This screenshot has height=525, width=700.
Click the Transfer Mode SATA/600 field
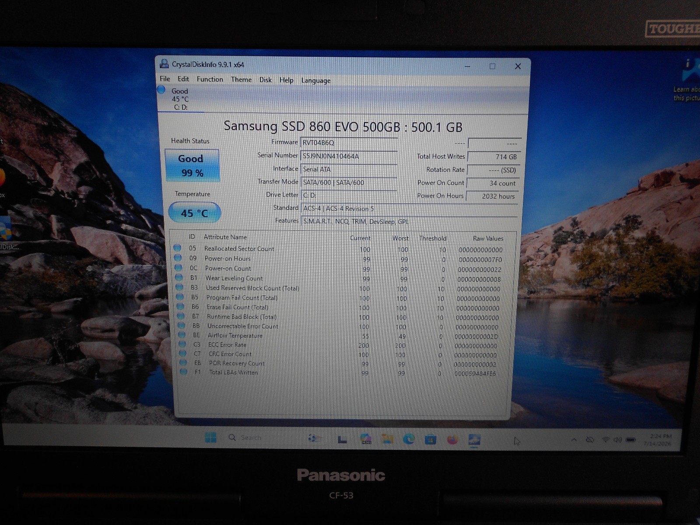click(x=349, y=182)
